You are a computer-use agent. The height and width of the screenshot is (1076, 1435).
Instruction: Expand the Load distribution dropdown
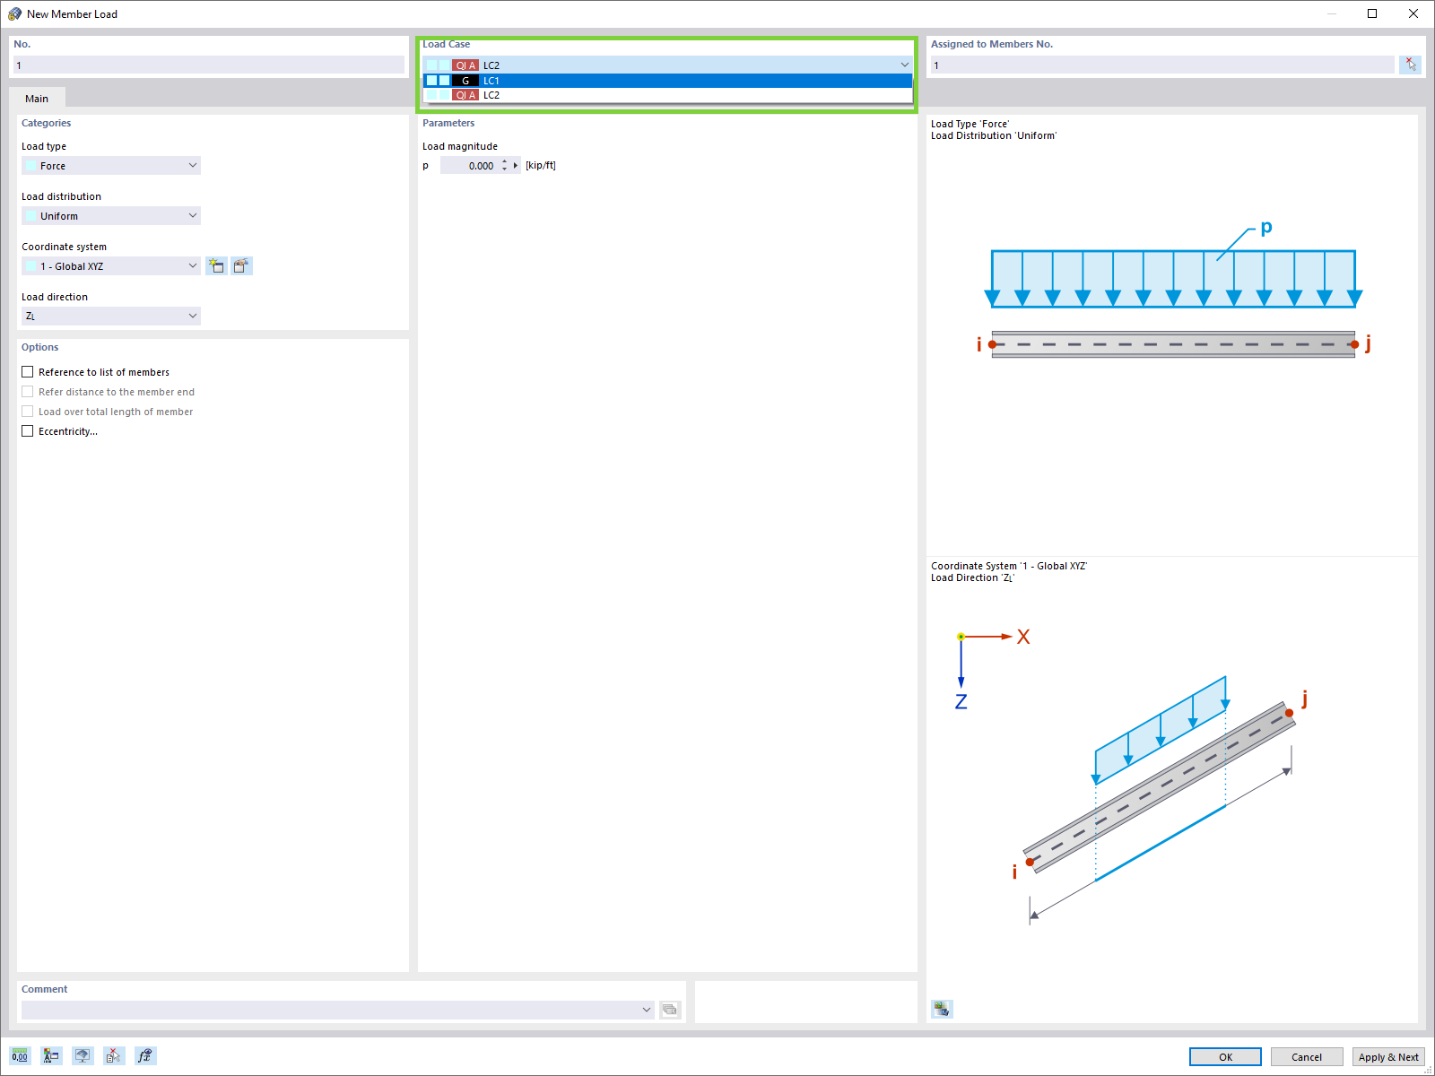tap(192, 215)
